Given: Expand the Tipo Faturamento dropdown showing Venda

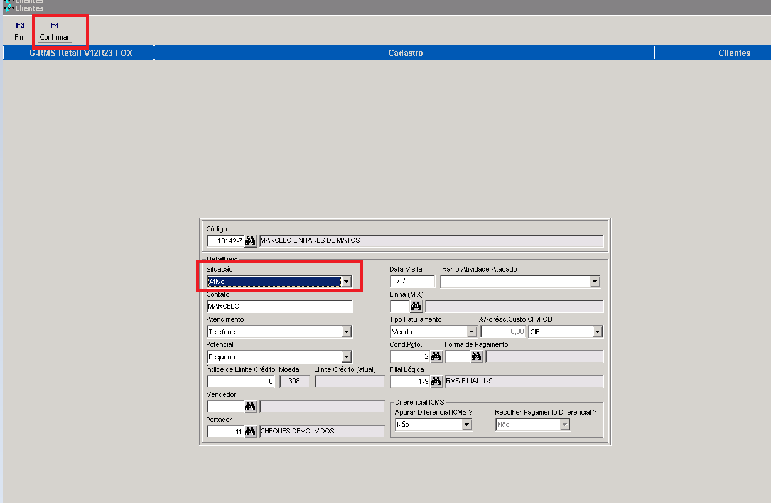Looking at the screenshot, I should (x=472, y=332).
